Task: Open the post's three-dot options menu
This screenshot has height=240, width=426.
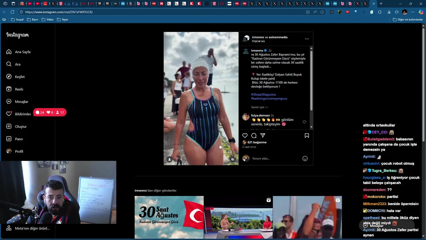Action: click(x=307, y=39)
